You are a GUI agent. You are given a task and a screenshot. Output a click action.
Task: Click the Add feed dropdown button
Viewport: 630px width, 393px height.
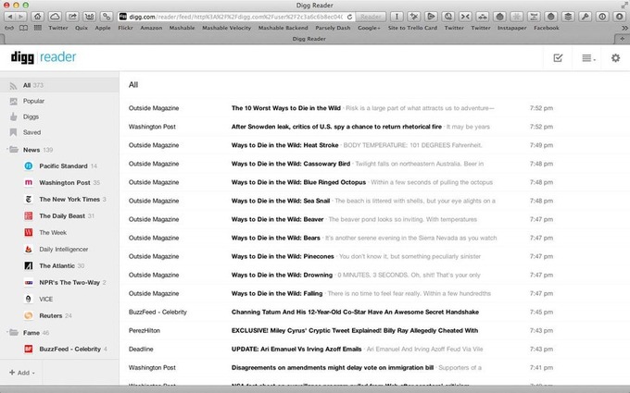tap(22, 373)
